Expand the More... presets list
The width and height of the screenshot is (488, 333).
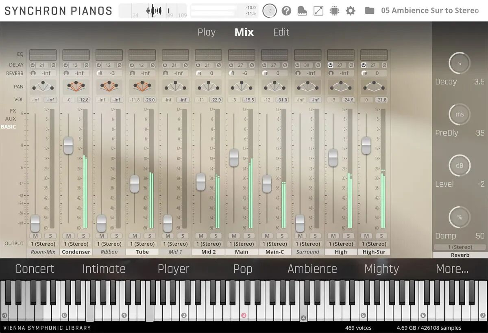coord(452,269)
